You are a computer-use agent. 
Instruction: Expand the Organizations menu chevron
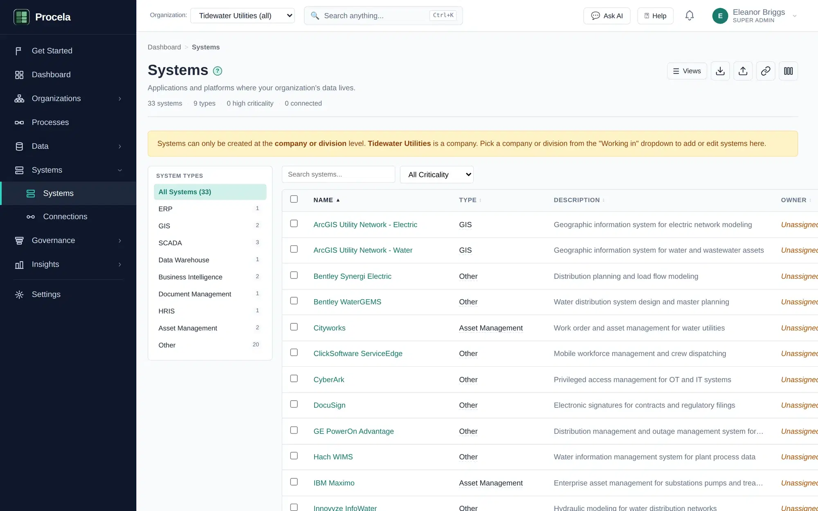click(x=120, y=99)
